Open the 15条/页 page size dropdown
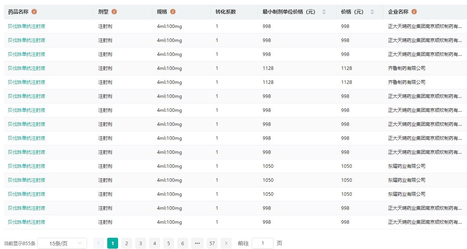Viewport: 467px width, 249px height. [62, 243]
